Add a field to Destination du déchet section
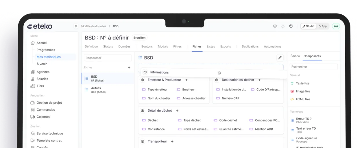 (259, 80)
